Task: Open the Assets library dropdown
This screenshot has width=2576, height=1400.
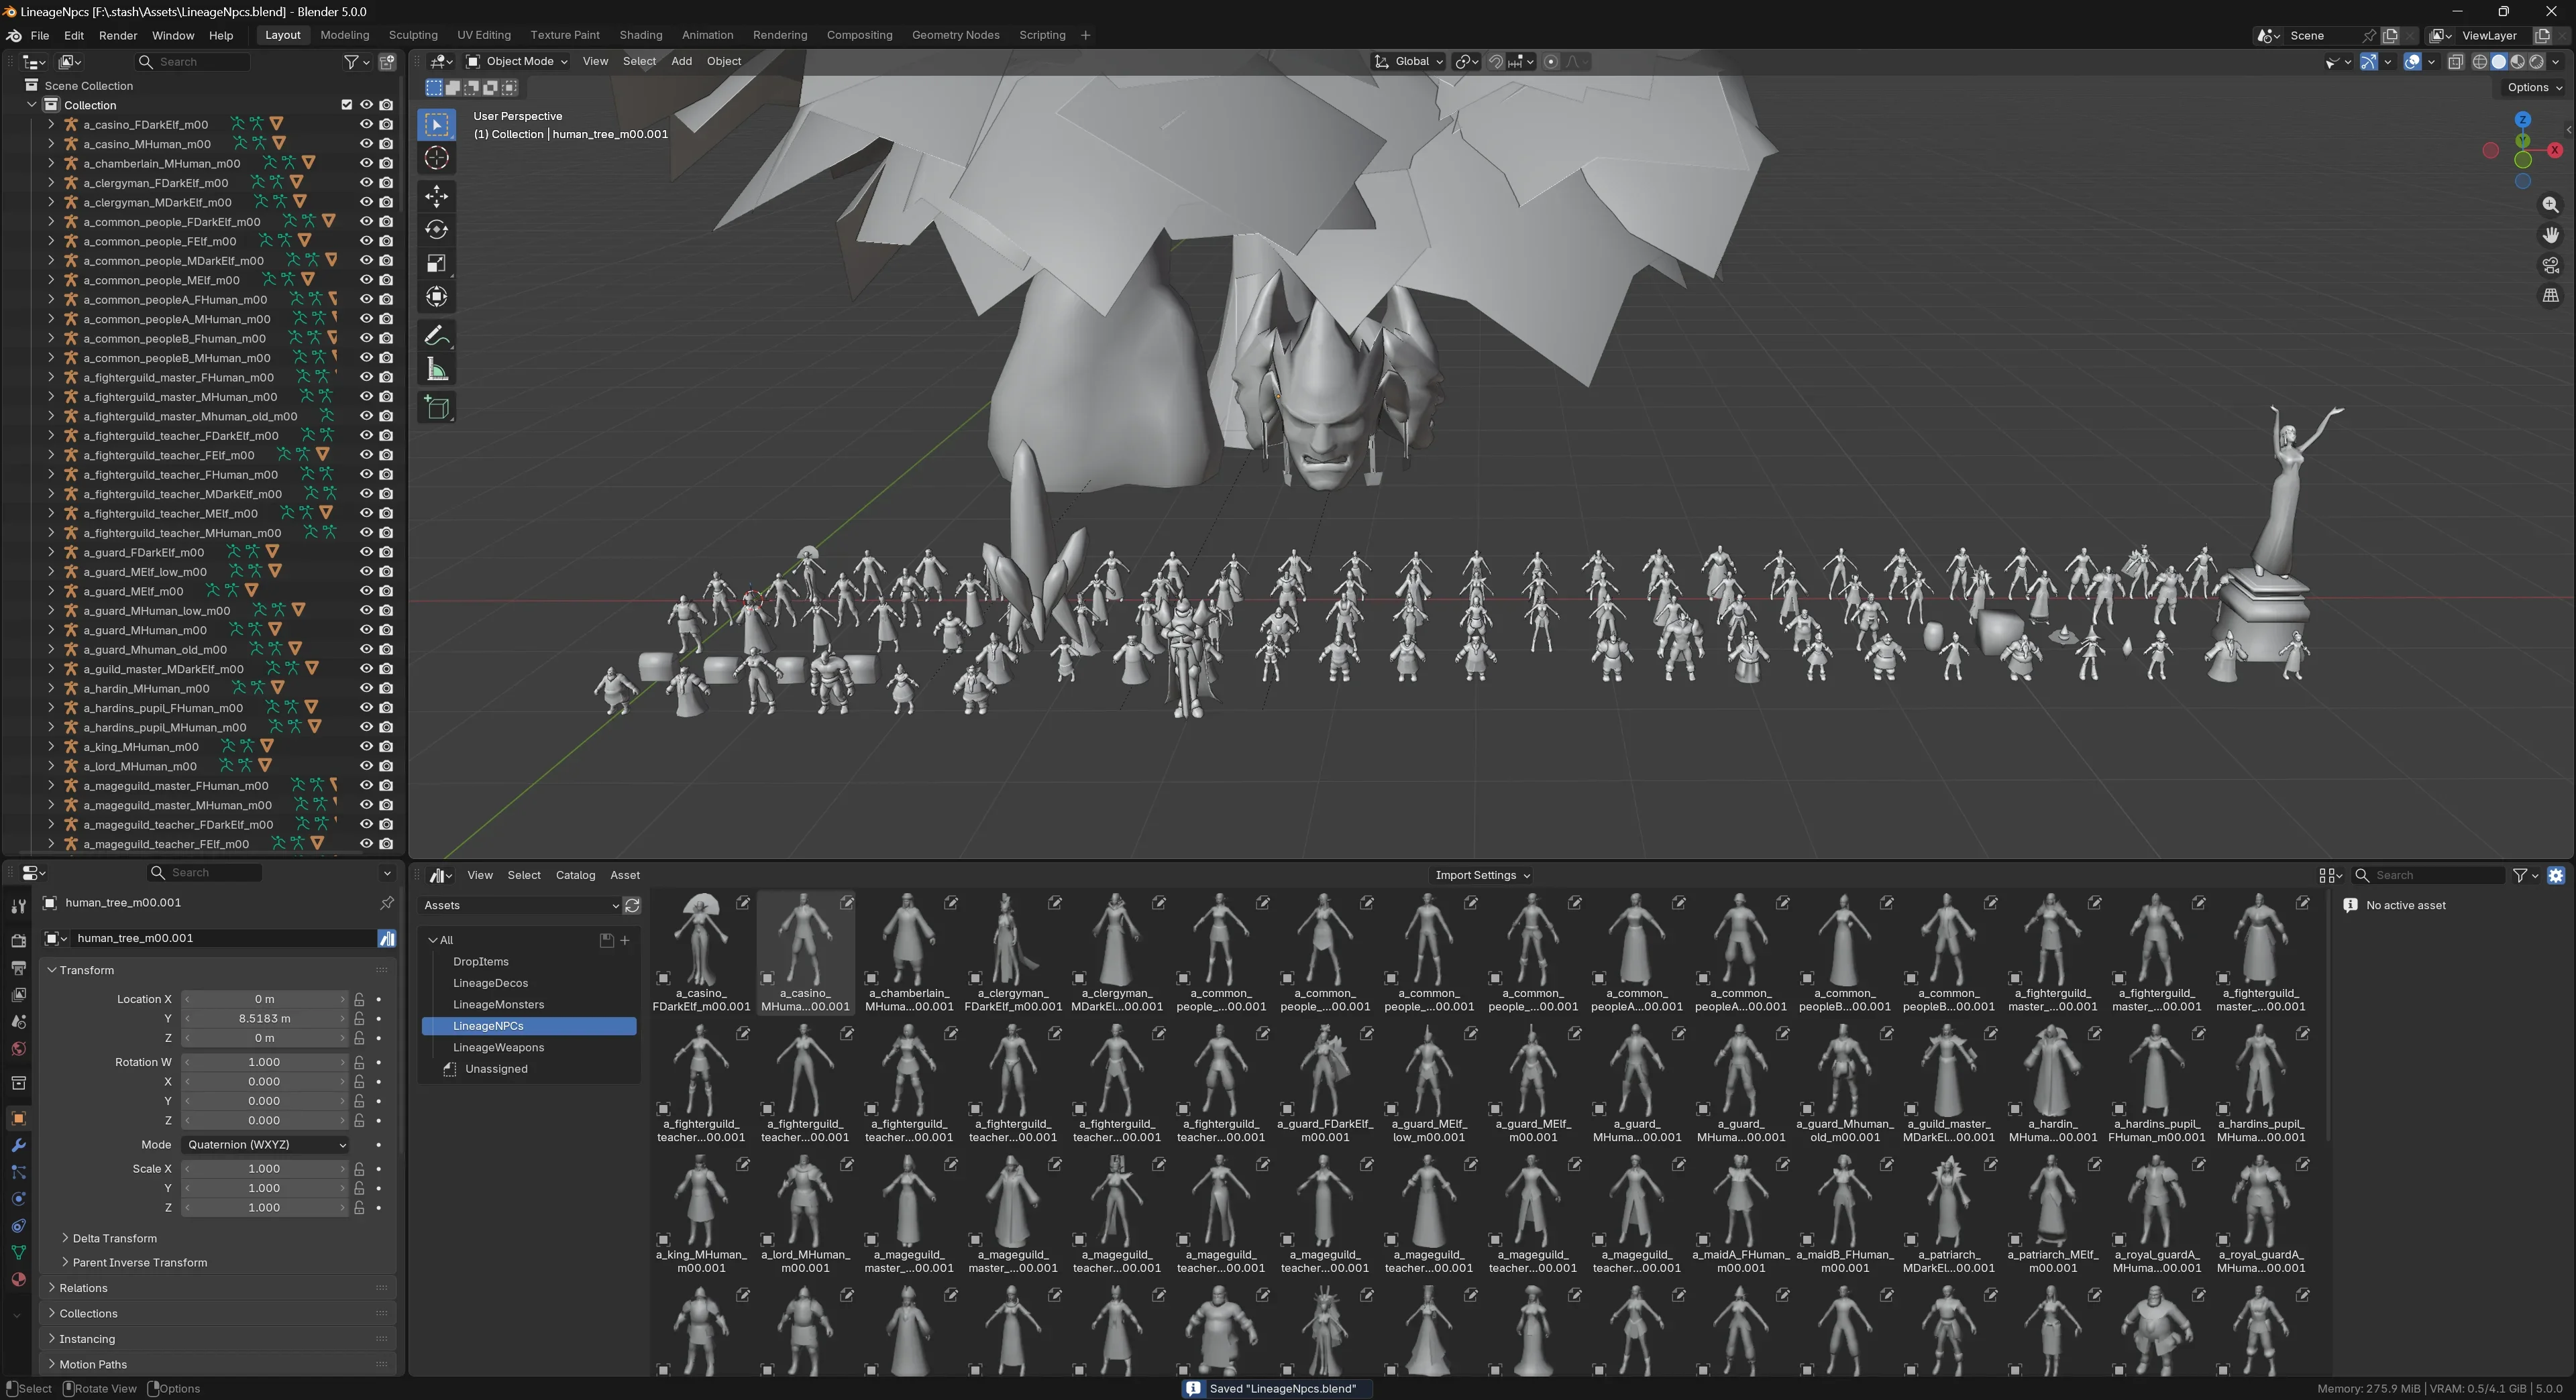Action: pyautogui.click(x=520, y=905)
